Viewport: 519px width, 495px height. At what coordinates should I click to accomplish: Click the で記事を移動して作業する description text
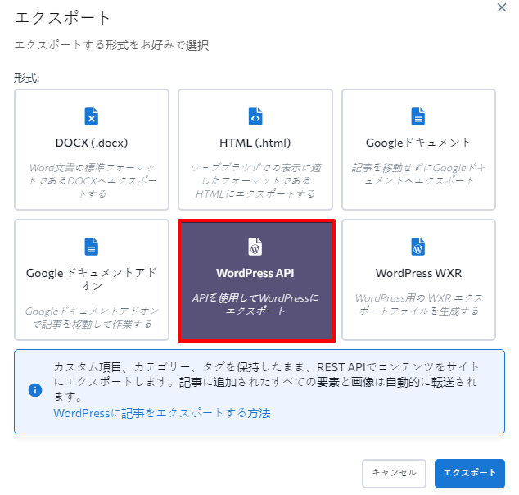click(92, 317)
